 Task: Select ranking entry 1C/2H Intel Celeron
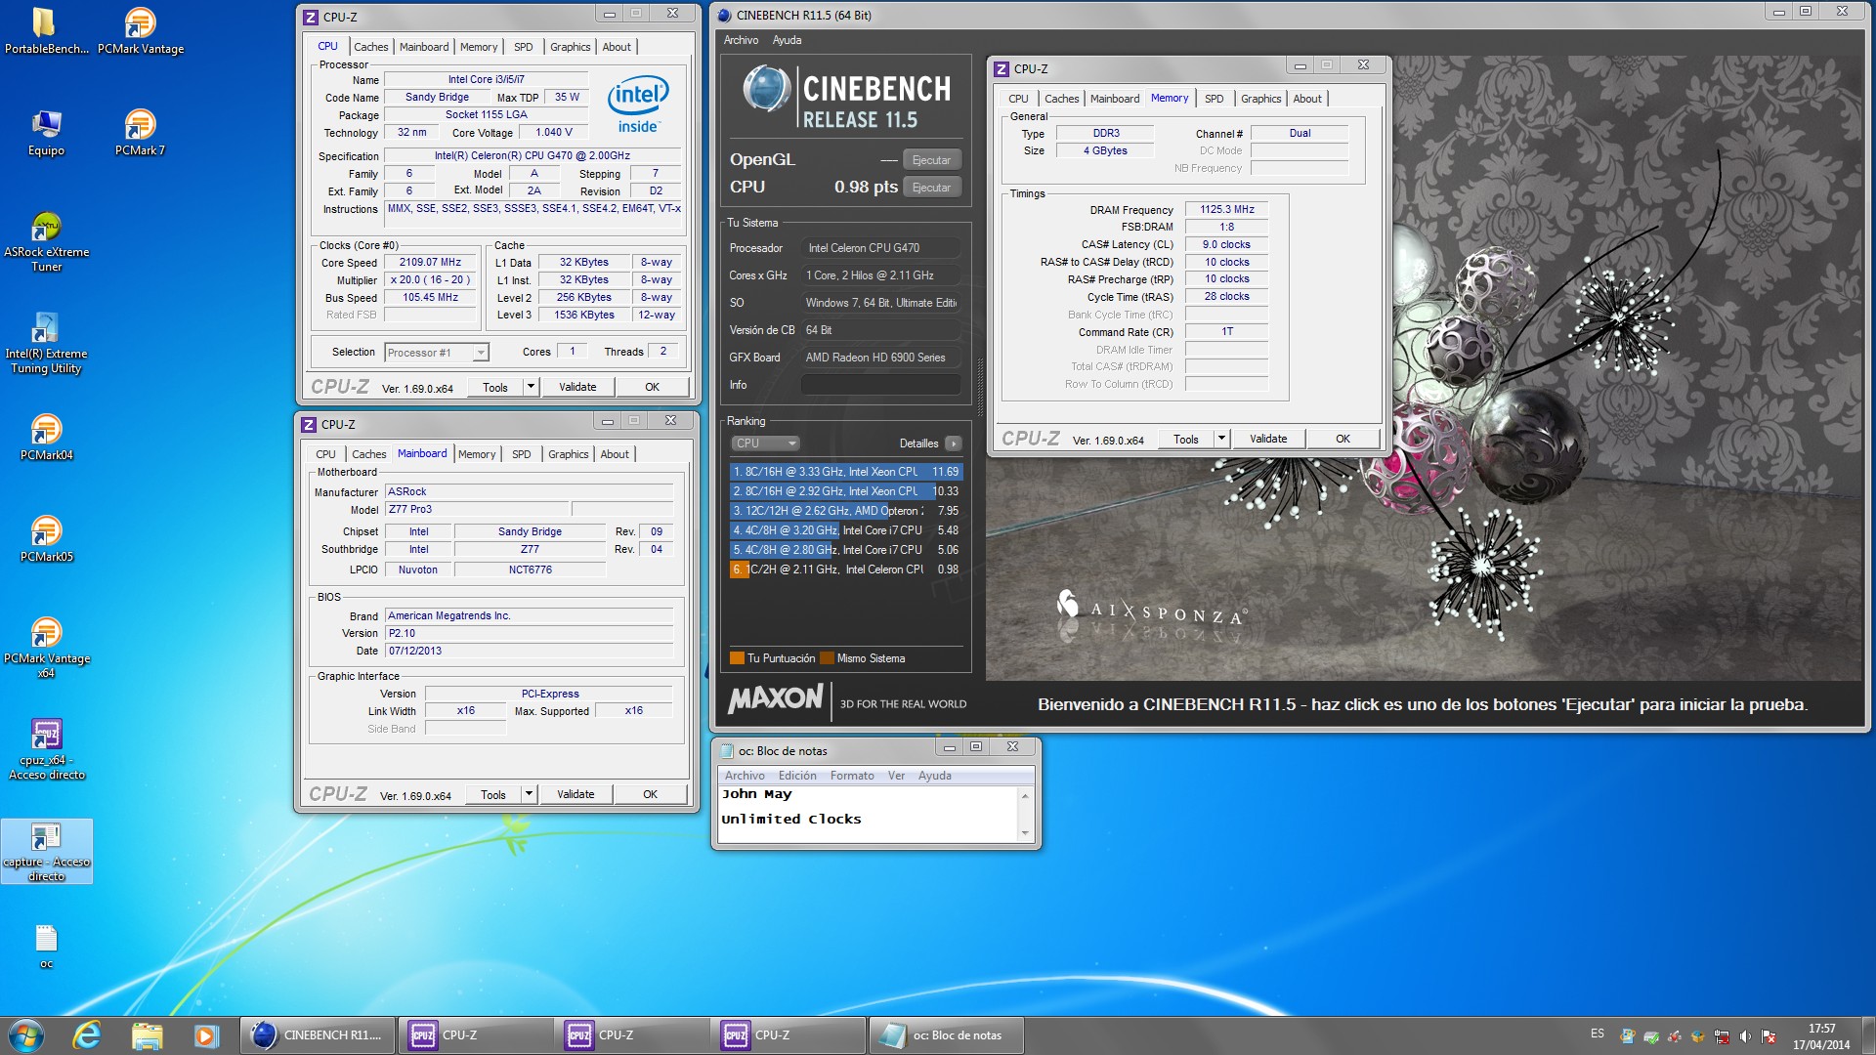(846, 570)
